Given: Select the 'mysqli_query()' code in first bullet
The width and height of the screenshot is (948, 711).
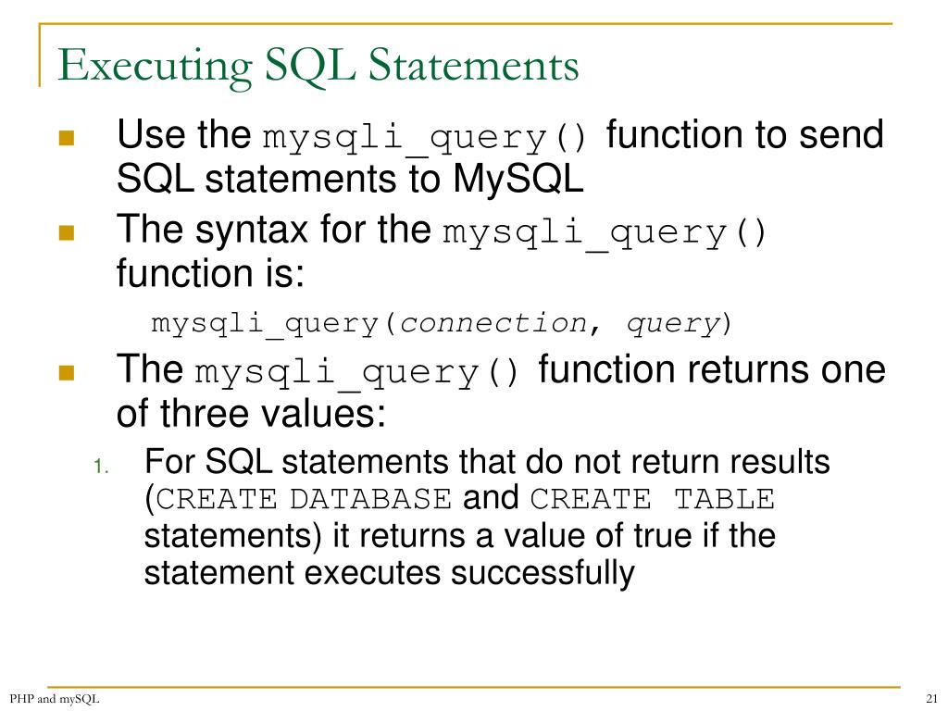Looking at the screenshot, I should click(424, 138).
